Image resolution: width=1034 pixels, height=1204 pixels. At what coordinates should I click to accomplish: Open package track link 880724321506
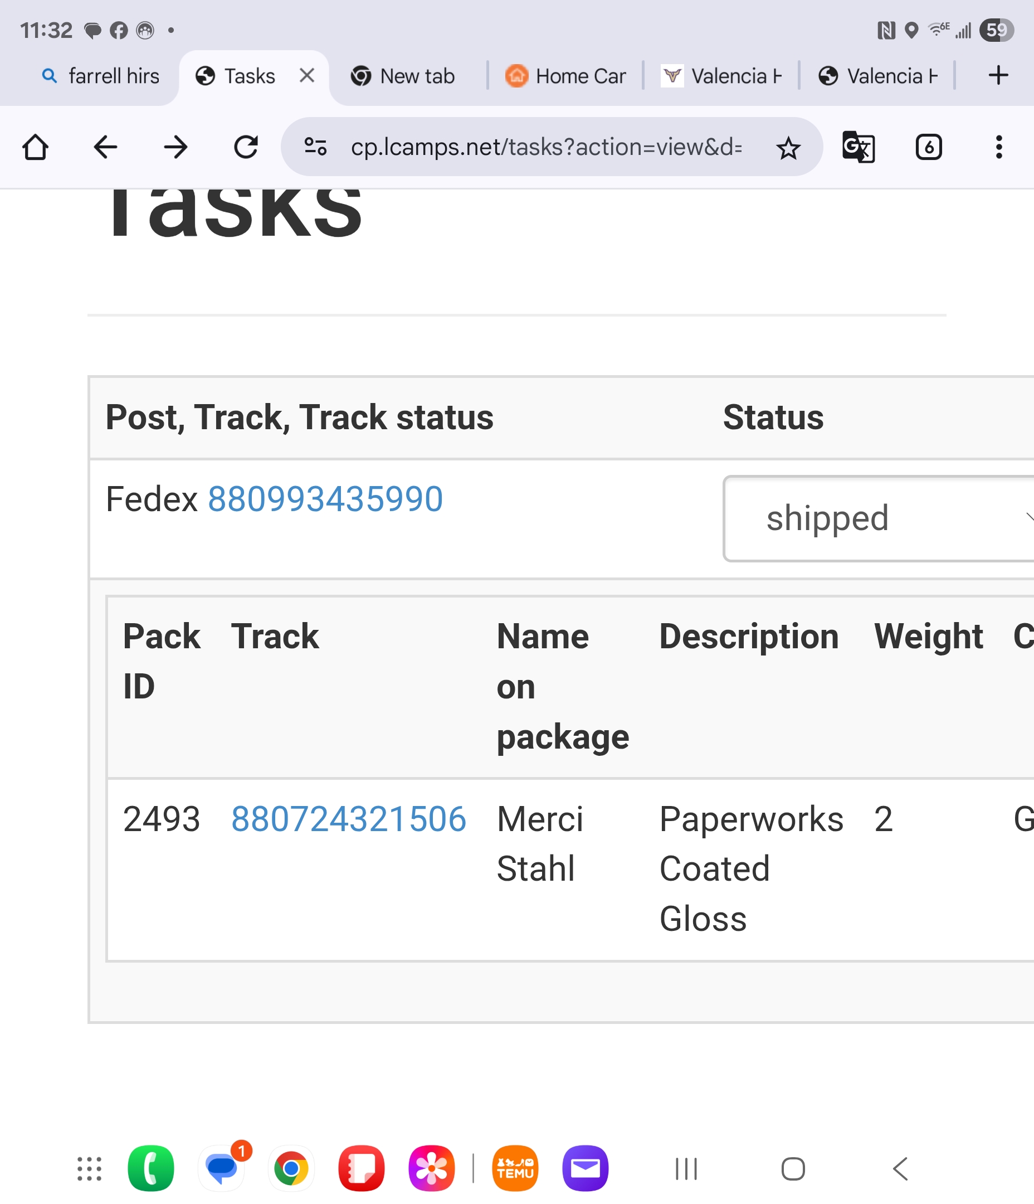(349, 819)
